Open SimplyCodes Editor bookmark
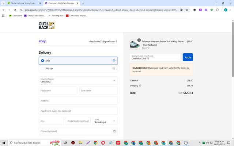Screen dimensions: 234x146 point(35,16)
